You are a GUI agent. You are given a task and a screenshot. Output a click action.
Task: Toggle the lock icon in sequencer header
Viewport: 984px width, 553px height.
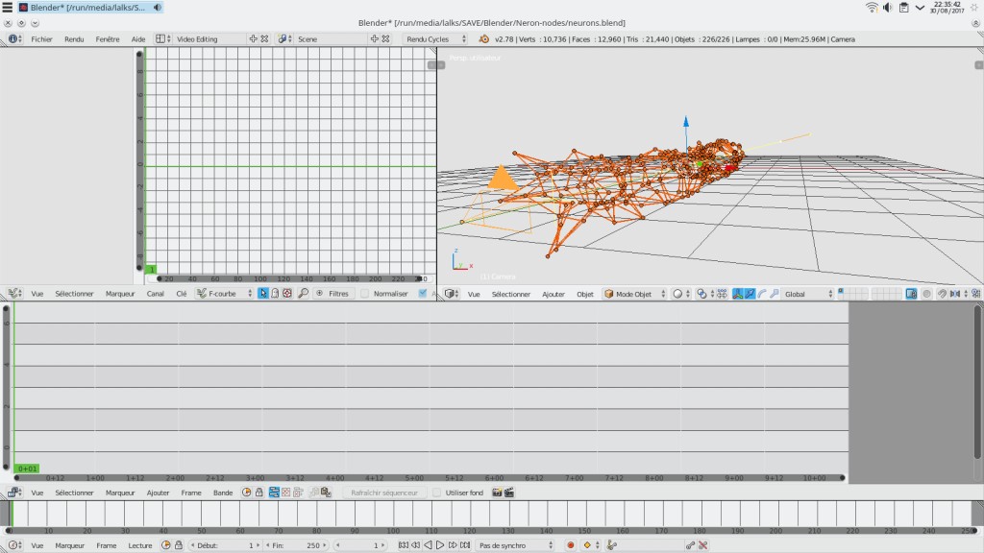coord(259,493)
